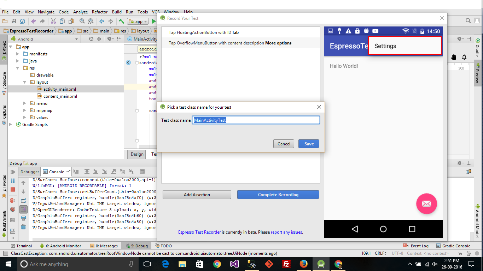The width and height of the screenshot is (483, 271).
Task: Collapse the layout folder
Action: coord(25,82)
